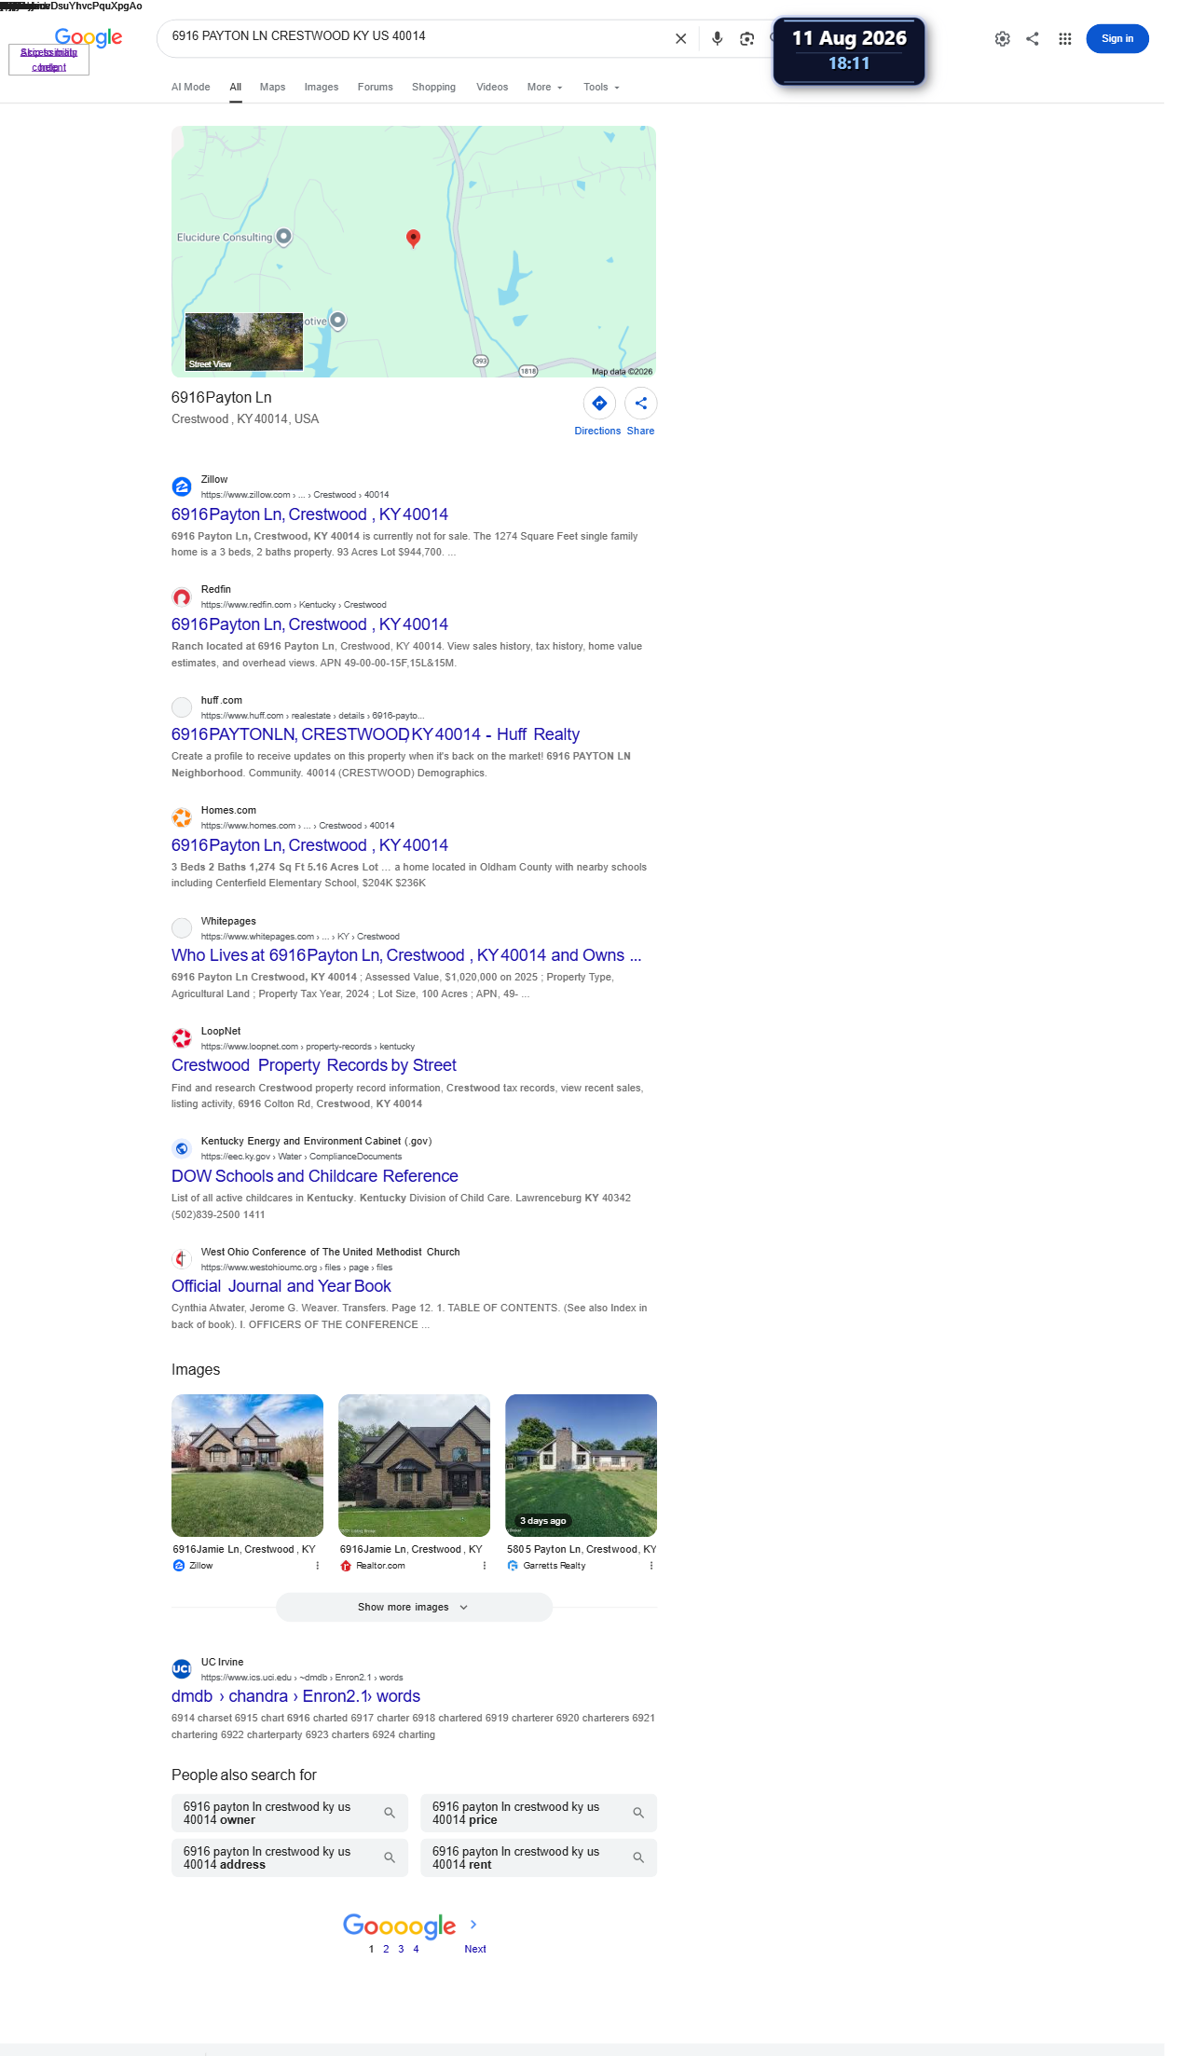This screenshot has height=2056, width=1178.
Task: Click the West Ohio Conference favicon
Action: (x=182, y=1259)
